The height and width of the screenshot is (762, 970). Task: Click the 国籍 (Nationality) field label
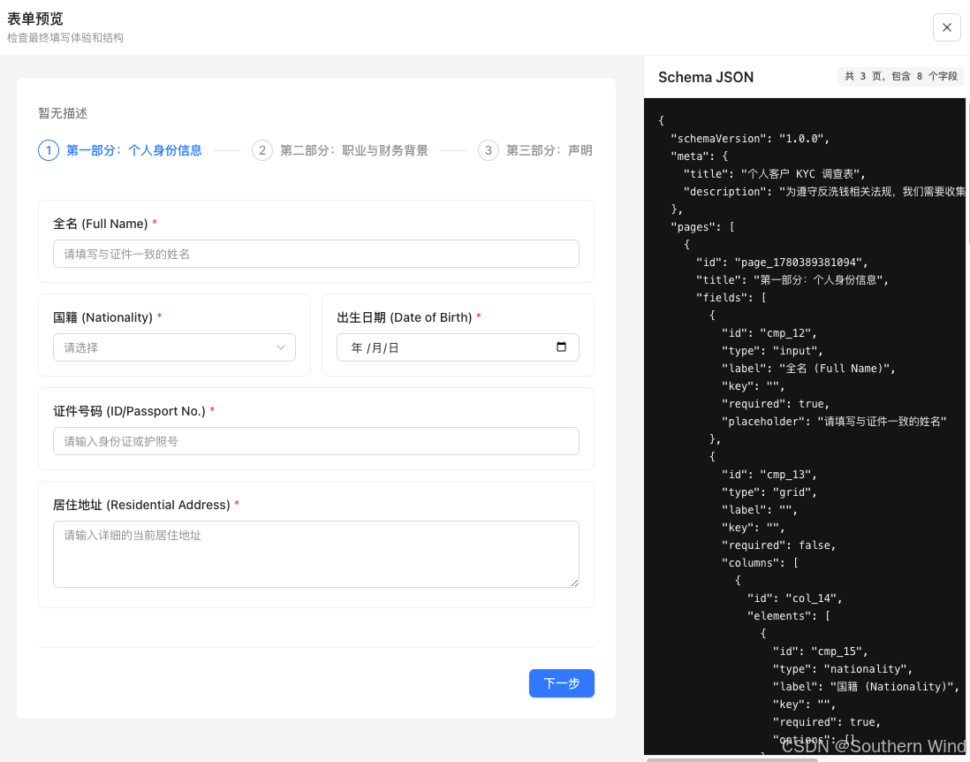(x=102, y=317)
